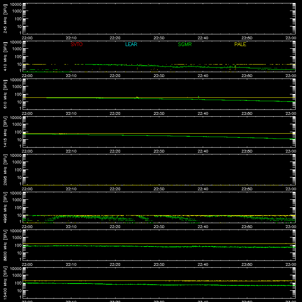The height and width of the screenshot is (302, 302).
Task: Click 22:20 under the 610 MHz panel
Action: click(115, 114)
